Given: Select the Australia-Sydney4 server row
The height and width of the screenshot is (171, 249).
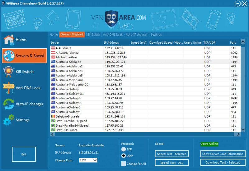Looking at the screenshot, I should [x=145, y=112].
